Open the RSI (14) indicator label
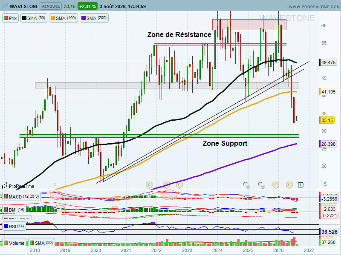This screenshot has height=255, width=341. coord(14,227)
